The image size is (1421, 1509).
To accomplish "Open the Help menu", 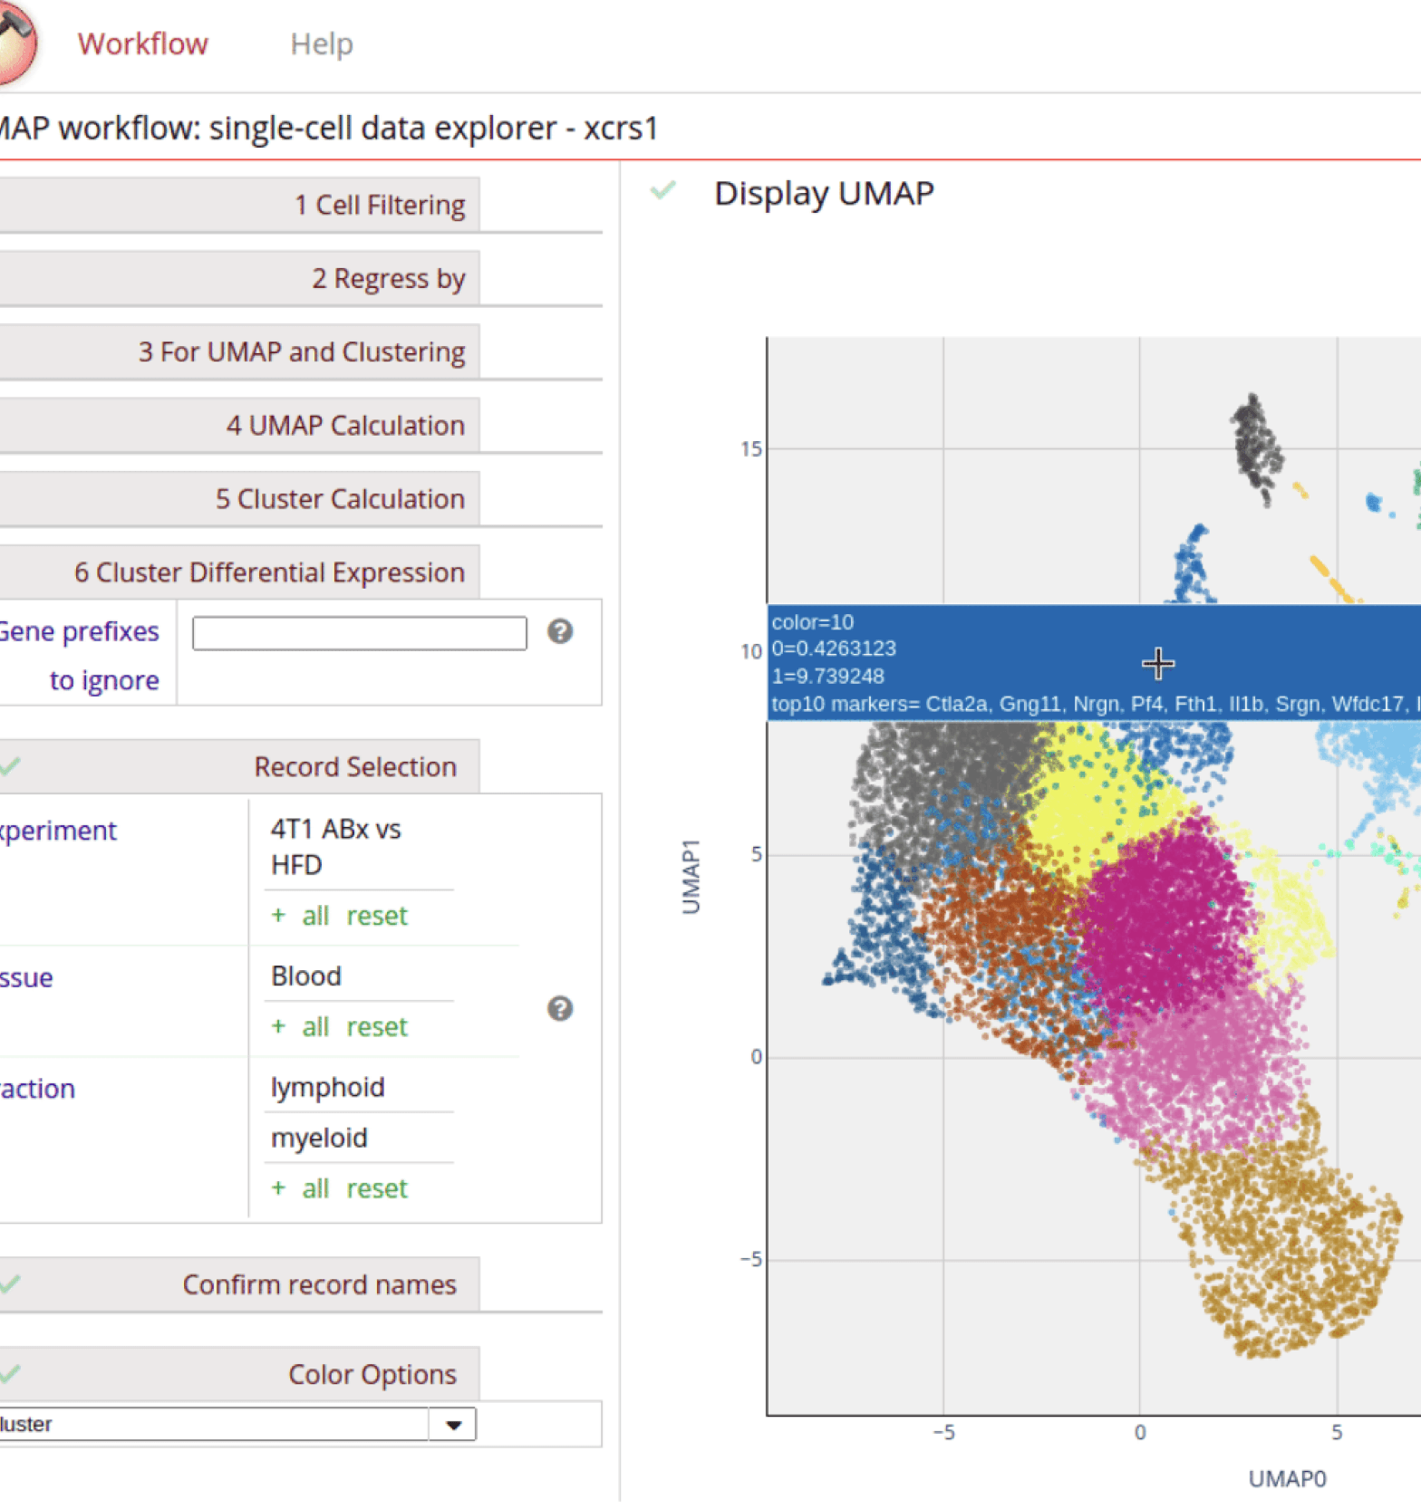I will (322, 43).
